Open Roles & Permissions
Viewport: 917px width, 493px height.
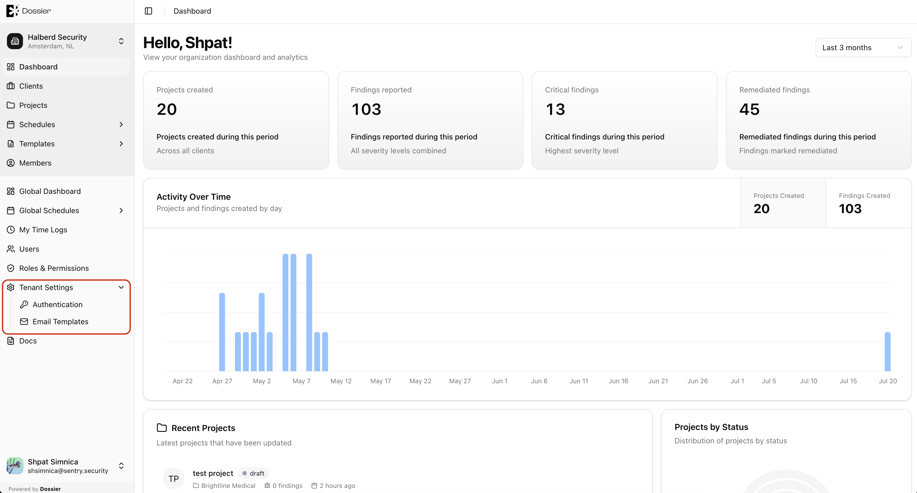click(66, 268)
